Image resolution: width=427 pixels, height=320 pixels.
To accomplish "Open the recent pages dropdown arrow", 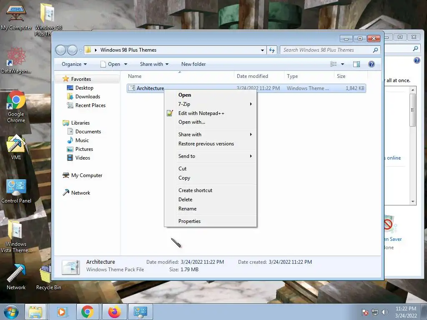I will click(x=80, y=50).
